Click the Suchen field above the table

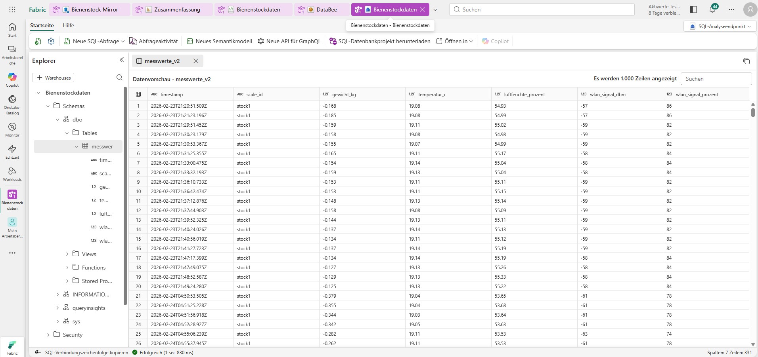pyautogui.click(x=716, y=78)
